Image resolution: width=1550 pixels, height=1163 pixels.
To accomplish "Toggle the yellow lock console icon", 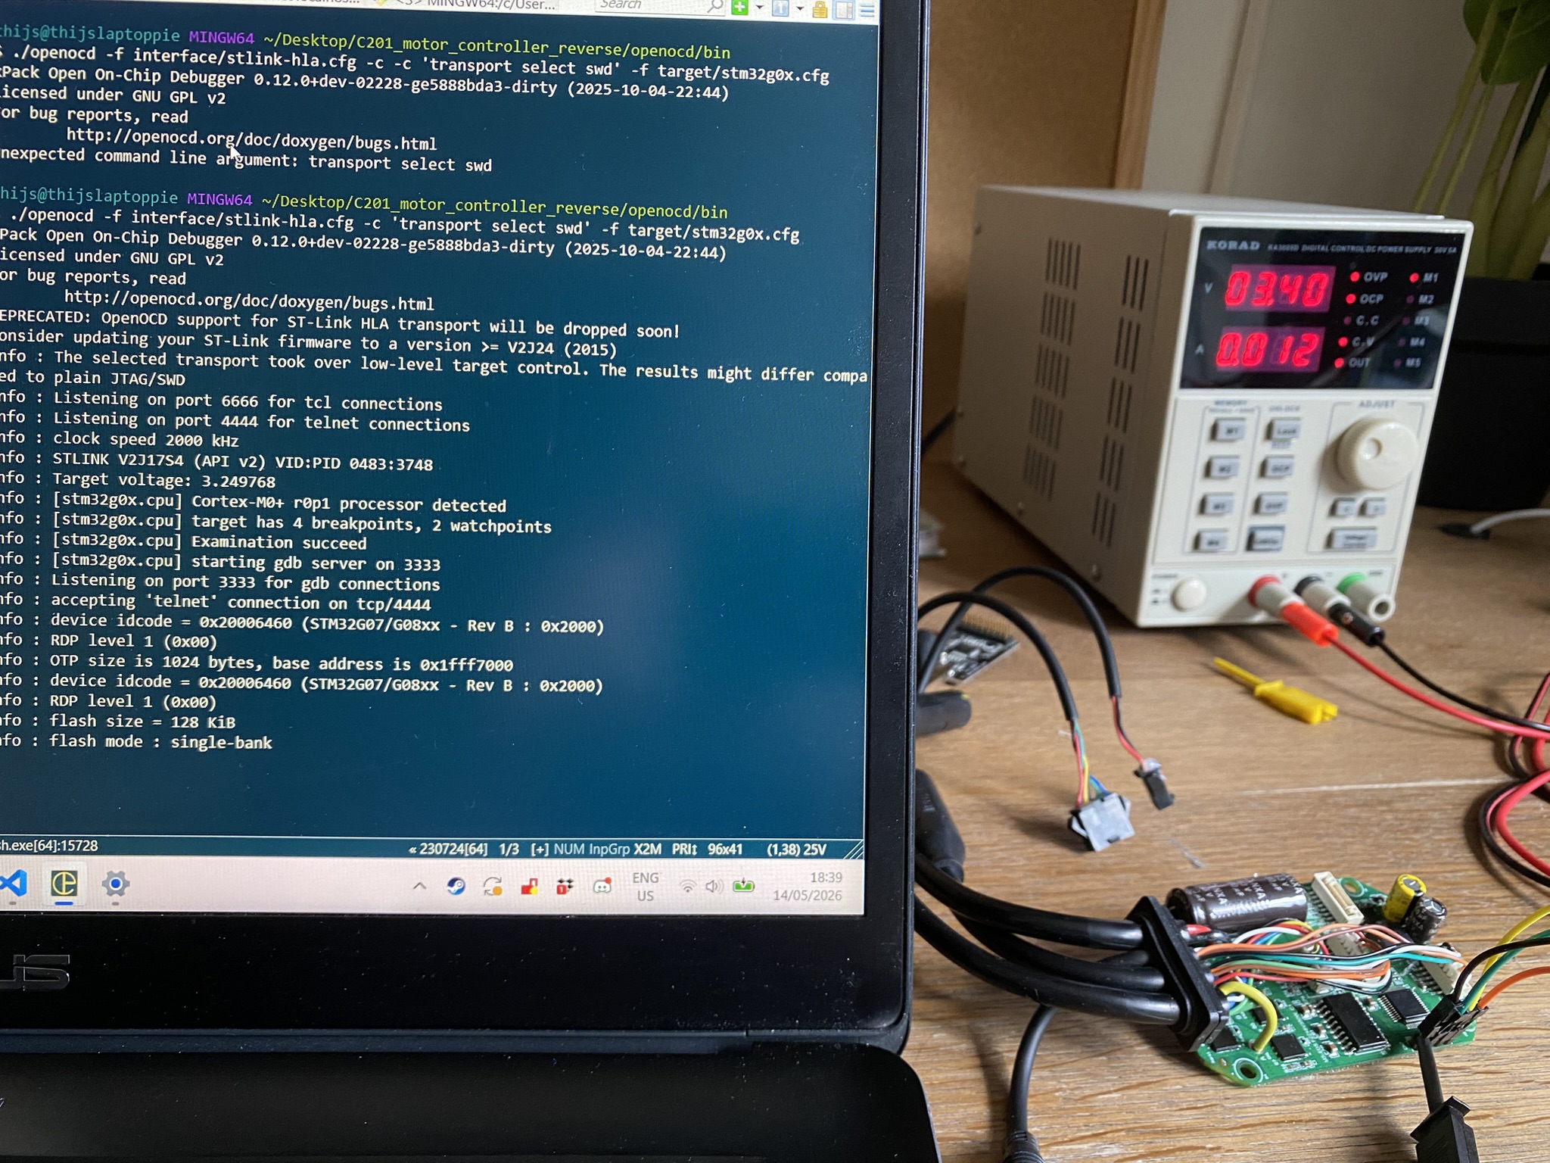I will click(820, 9).
